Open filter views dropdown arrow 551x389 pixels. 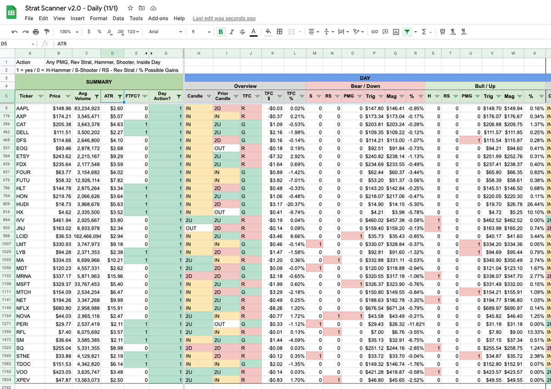[415, 32]
